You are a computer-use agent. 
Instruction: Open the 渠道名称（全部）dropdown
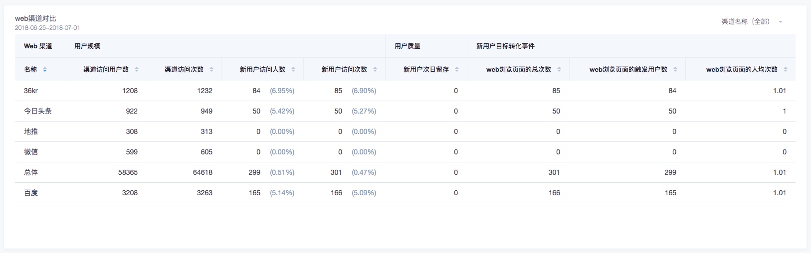752,22
